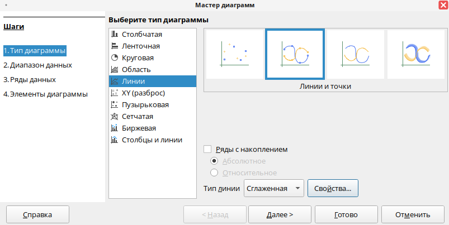Open step 3. Ряды данных
Screen dimensions: 449x225
click(x=30, y=80)
